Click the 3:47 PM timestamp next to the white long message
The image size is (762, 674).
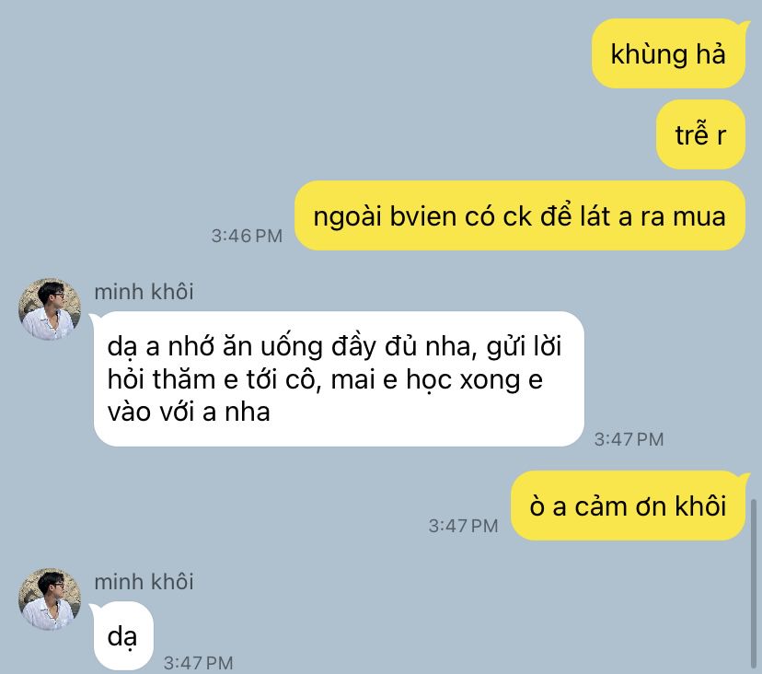tap(629, 439)
